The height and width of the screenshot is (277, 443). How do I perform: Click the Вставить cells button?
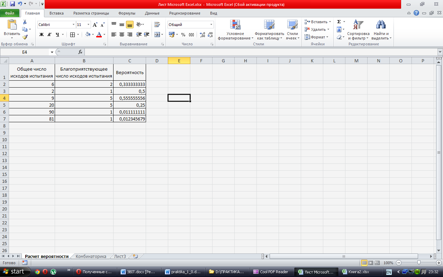(318, 22)
